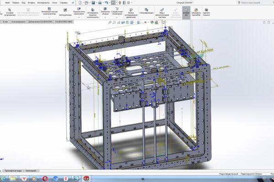Viewport: 274px width, 182px height.
Task: Pin the menu bar with the pushpin icon
Action: click(73, 3)
